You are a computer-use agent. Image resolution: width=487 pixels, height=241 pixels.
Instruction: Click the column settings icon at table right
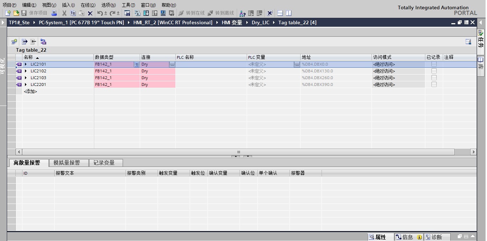point(468,42)
